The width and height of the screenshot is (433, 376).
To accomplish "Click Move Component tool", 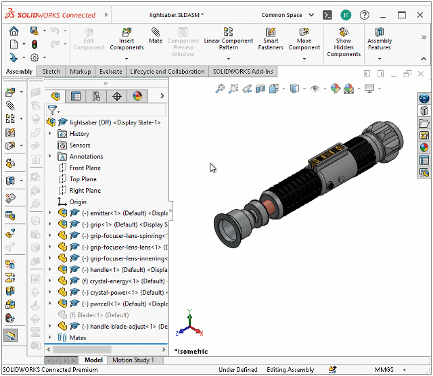I will coord(304,39).
